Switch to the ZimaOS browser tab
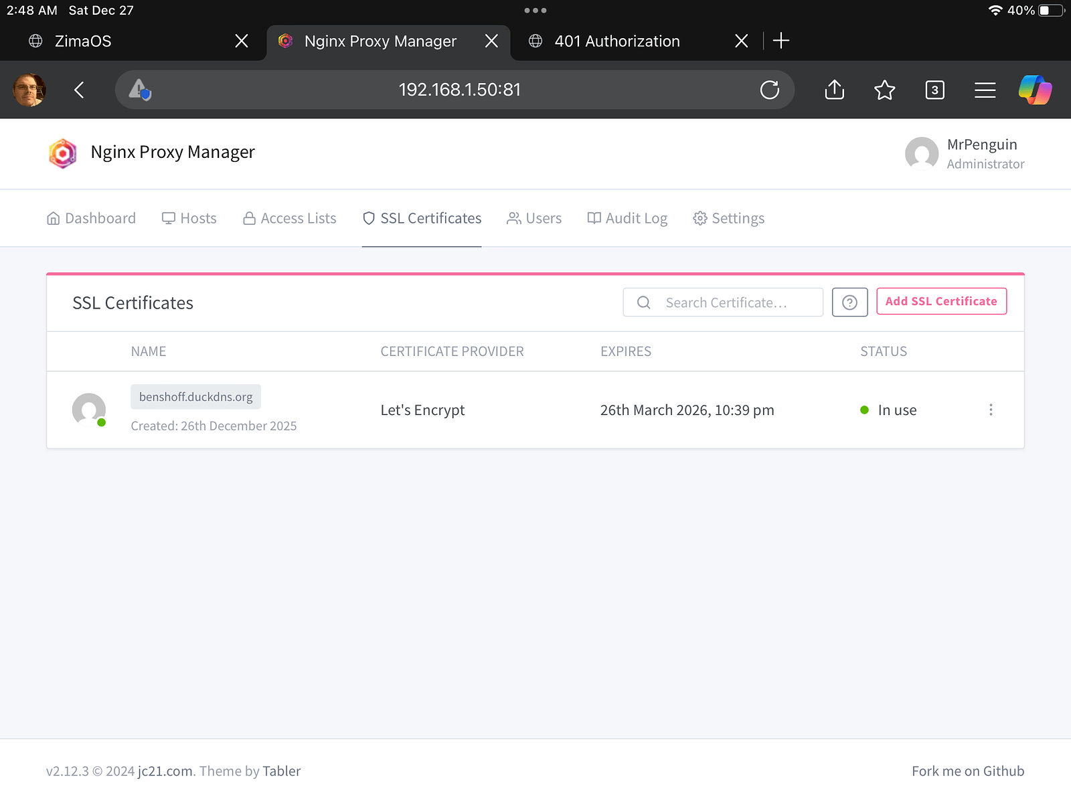Viewport: 1071px width, 803px height. 83,41
